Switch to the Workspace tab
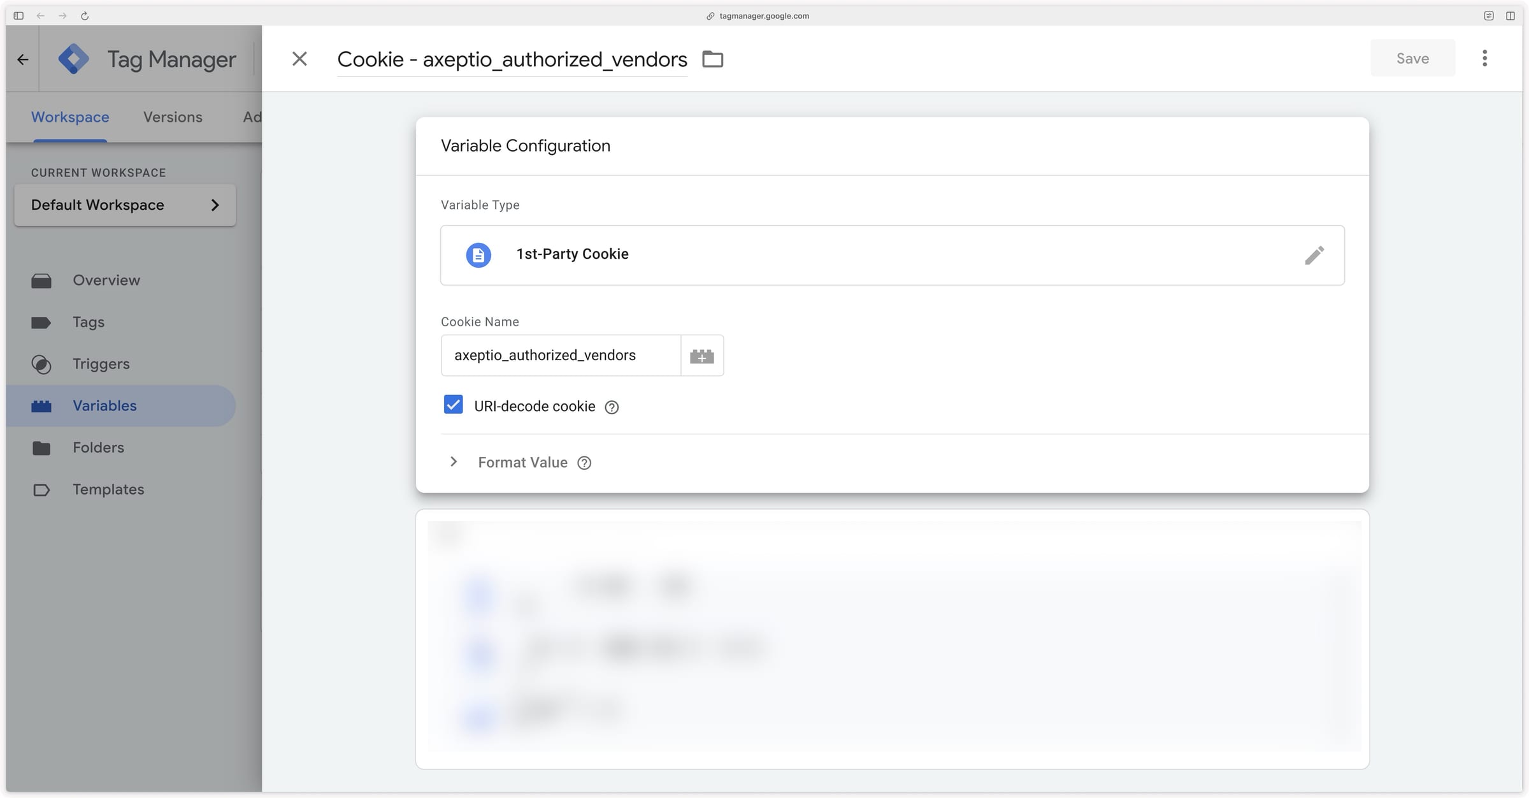Screen dimensions: 1529x798 70,117
